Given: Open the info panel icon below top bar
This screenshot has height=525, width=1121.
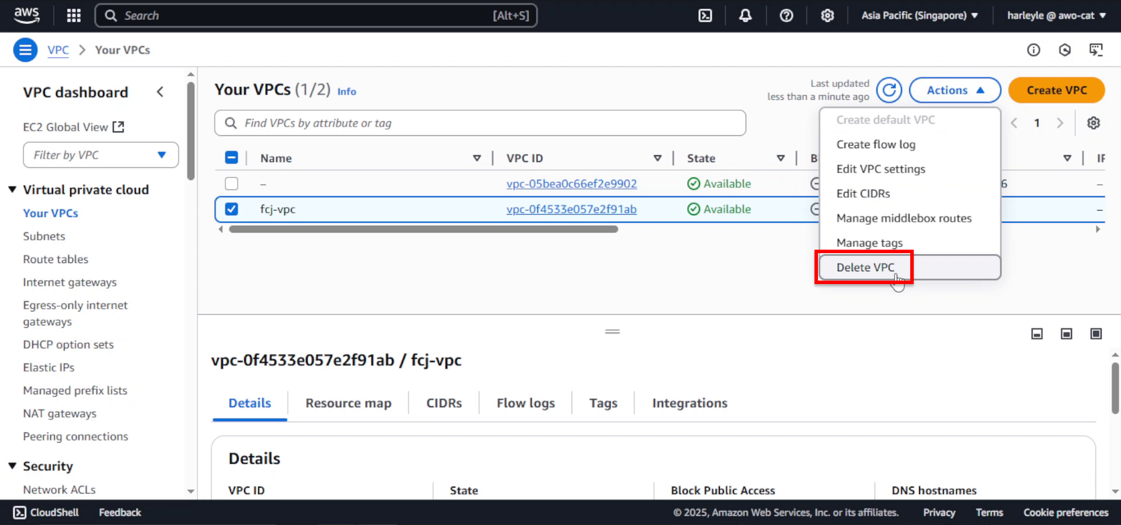Looking at the screenshot, I should coord(1033,50).
